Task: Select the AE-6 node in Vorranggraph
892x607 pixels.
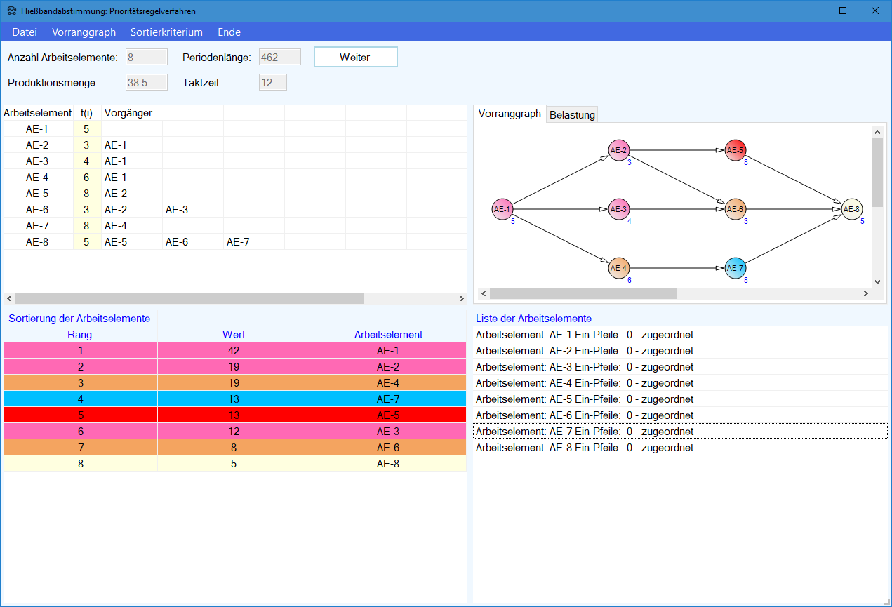Action: [735, 209]
